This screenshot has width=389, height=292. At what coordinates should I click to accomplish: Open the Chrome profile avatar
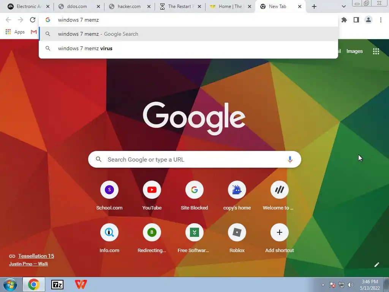[x=368, y=20]
